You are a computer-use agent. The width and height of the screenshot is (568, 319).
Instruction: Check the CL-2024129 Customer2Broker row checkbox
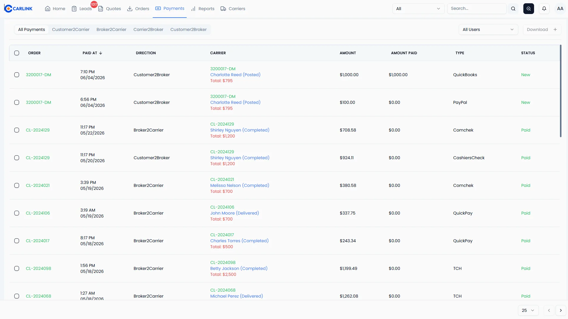click(x=17, y=158)
